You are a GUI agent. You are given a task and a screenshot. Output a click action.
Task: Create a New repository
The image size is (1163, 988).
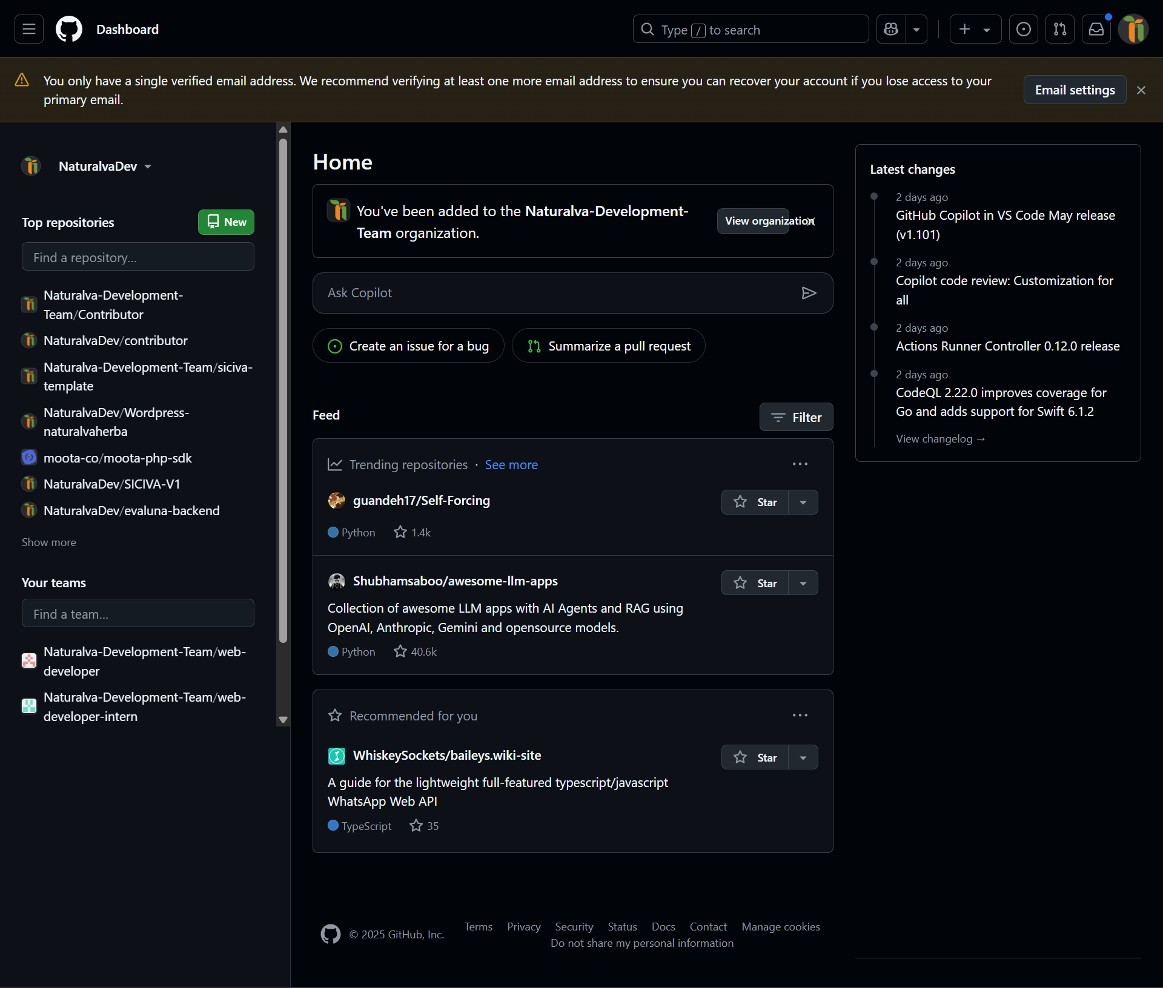click(x=226, y=222)
